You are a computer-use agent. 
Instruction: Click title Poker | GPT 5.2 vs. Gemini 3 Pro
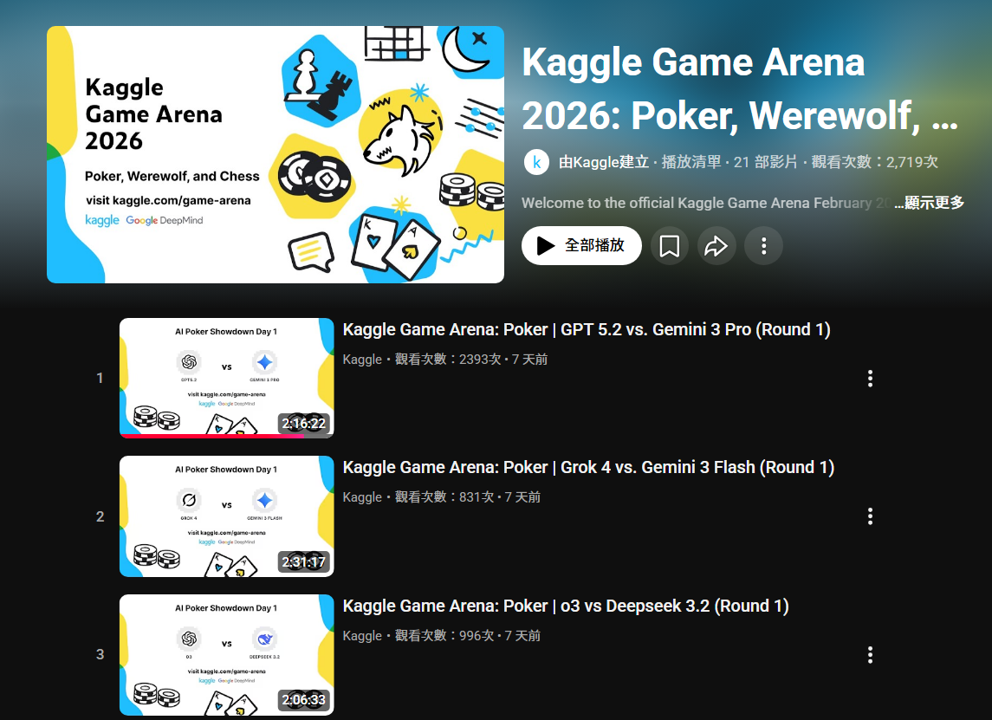tap(587, 329)
